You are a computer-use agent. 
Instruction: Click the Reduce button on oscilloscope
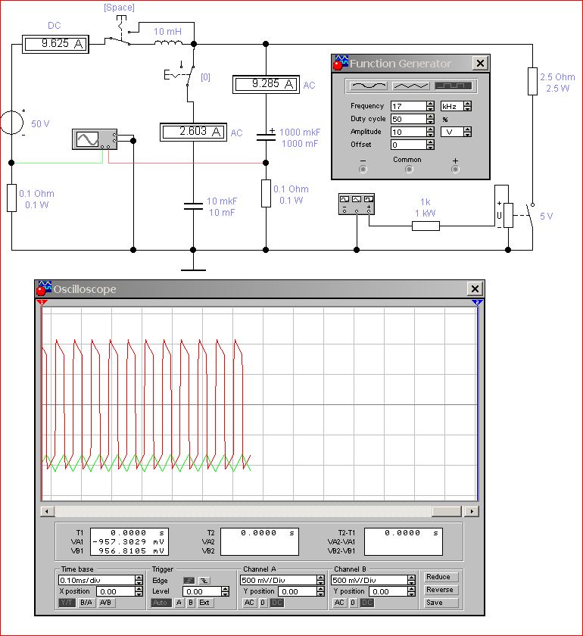pyautogui.click(x=438, y=577)
